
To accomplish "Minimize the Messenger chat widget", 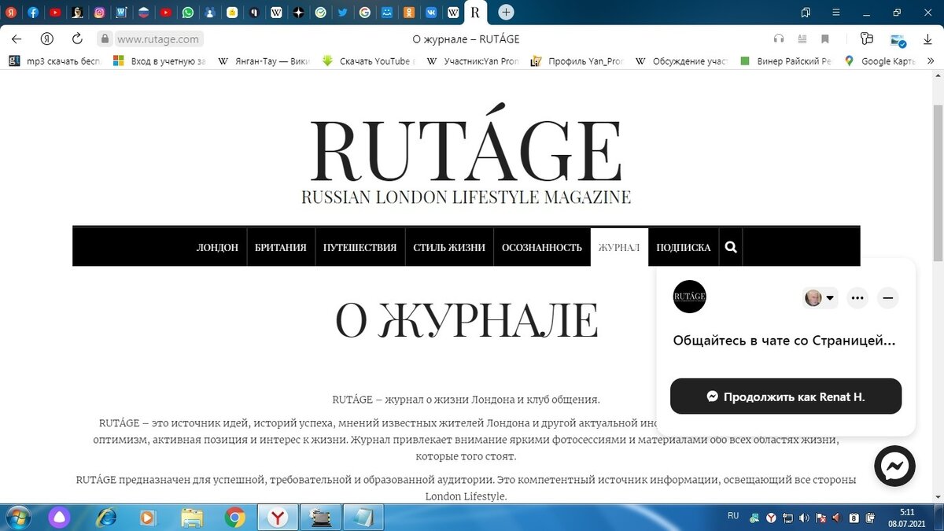I will tap(888, 298).
